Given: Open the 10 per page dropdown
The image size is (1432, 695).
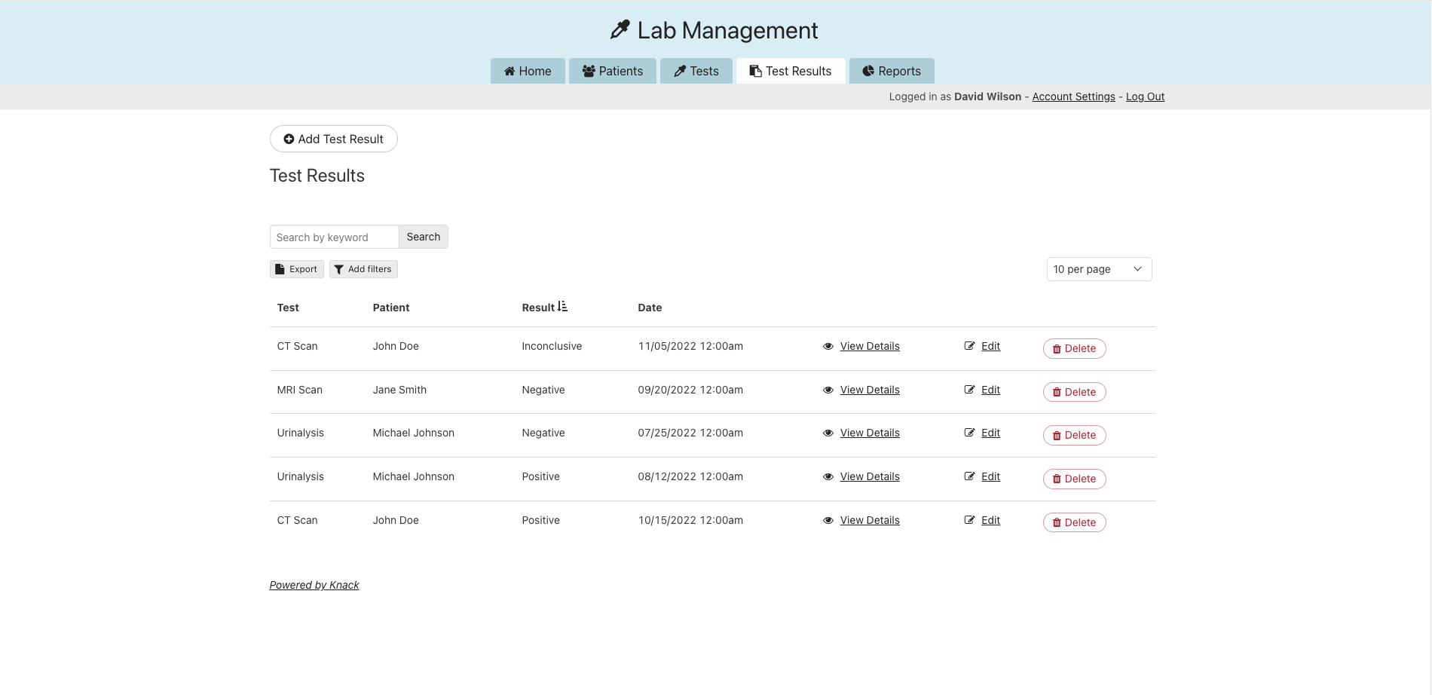Looking at the screenshot, I should [1098, 269].
